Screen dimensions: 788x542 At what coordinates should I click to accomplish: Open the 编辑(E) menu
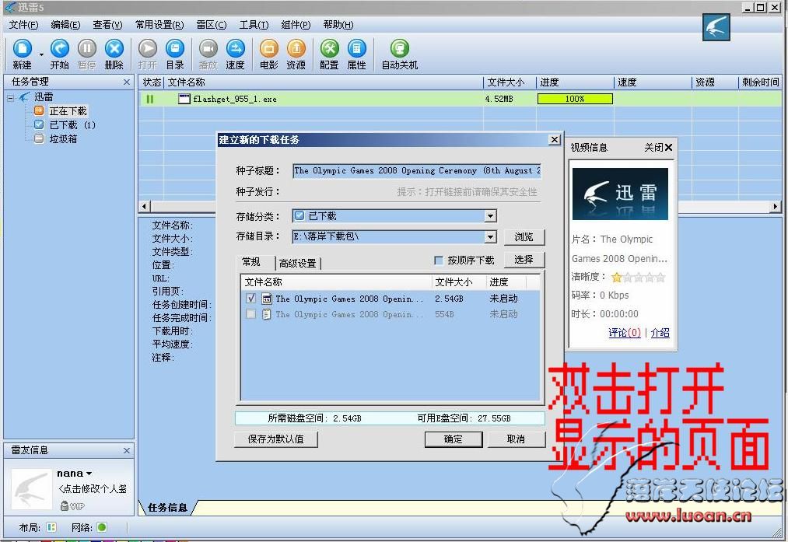coord(65,25)
